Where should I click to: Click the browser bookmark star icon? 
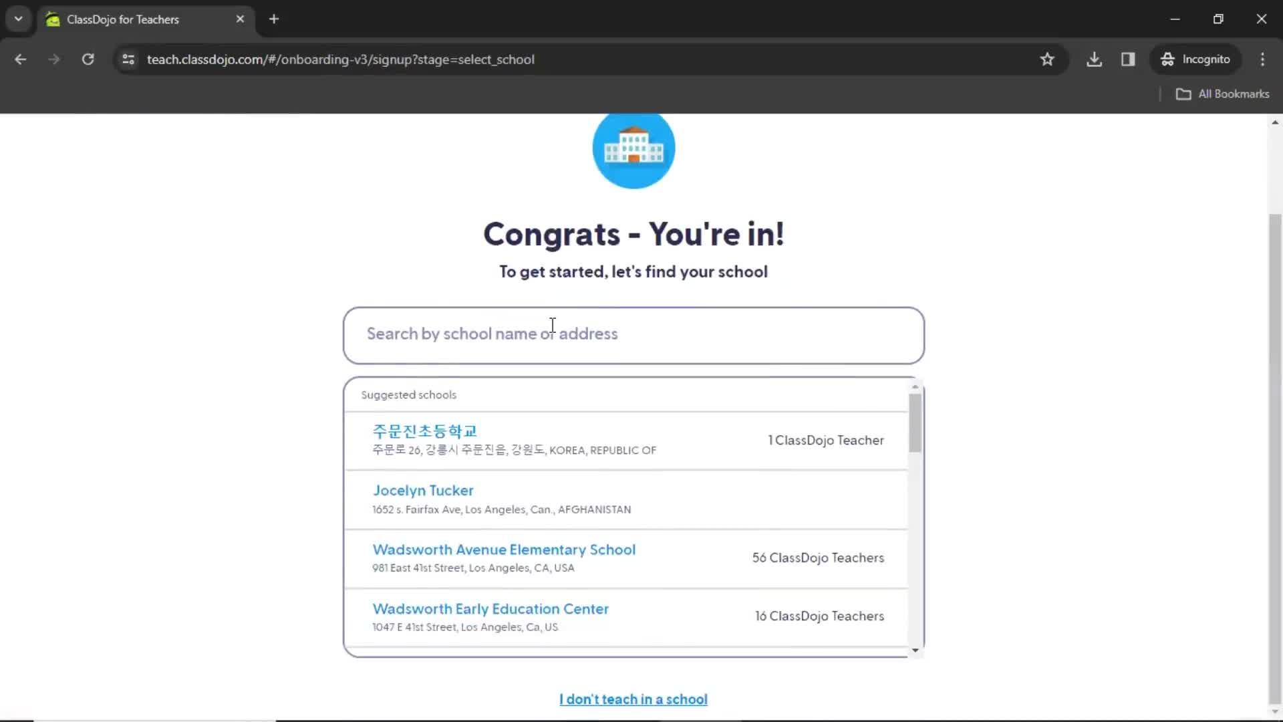1047,59
